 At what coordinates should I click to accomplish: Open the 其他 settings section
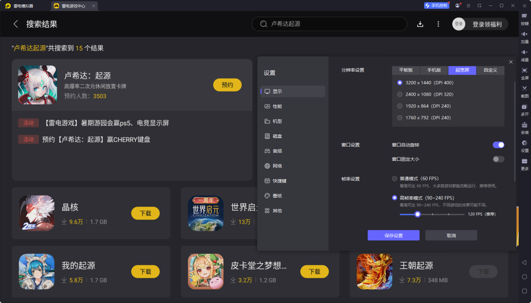click(x=293, y=211)
